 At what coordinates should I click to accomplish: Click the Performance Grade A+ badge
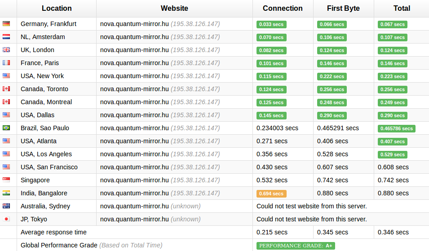click(x=296, y=246)
